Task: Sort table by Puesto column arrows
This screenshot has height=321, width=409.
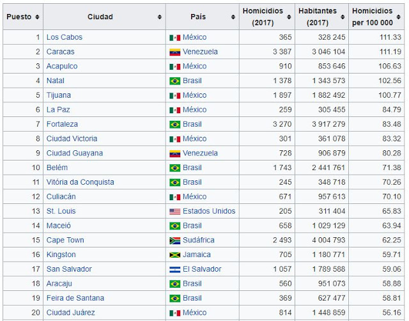Action: (37, 17)
